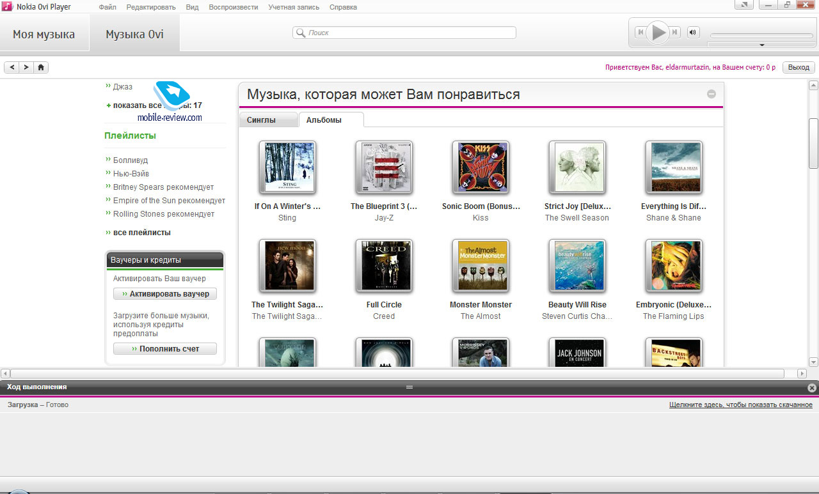The width and height of the screenshot is (819, 494).
Task: Open The Flaming Lips Embryonic cover
Action: (x=674, y=266)
